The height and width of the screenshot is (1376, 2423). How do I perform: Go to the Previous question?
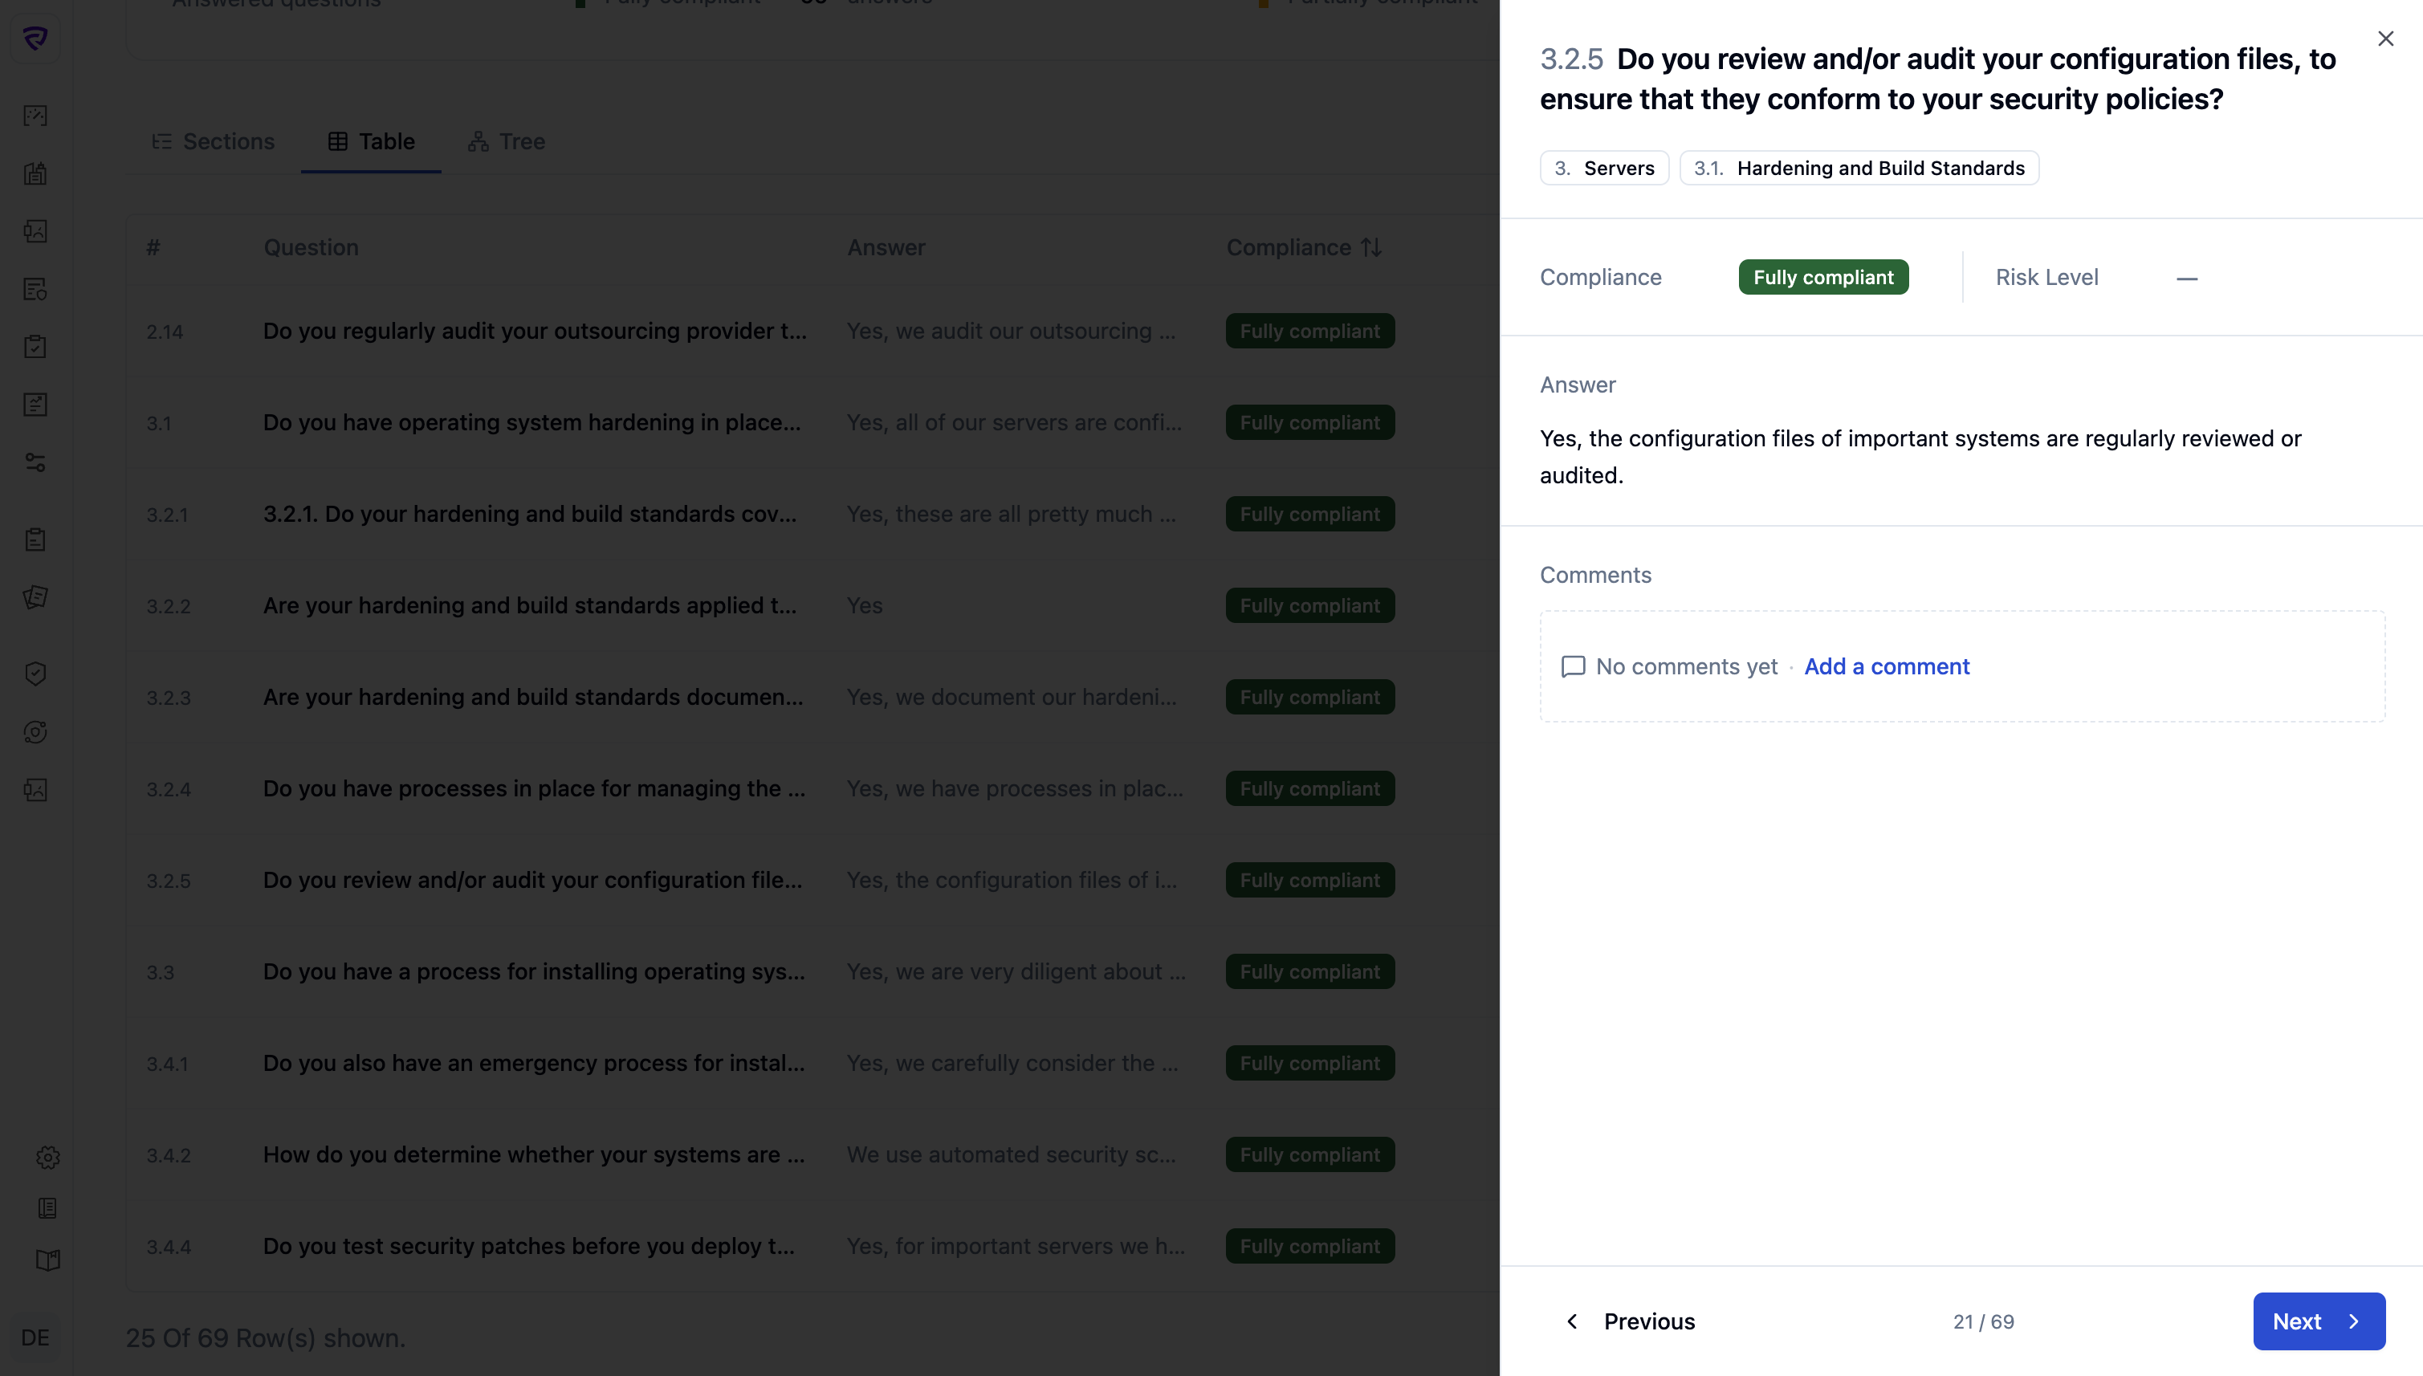pyautogui.click(x=1631, y=1321)
